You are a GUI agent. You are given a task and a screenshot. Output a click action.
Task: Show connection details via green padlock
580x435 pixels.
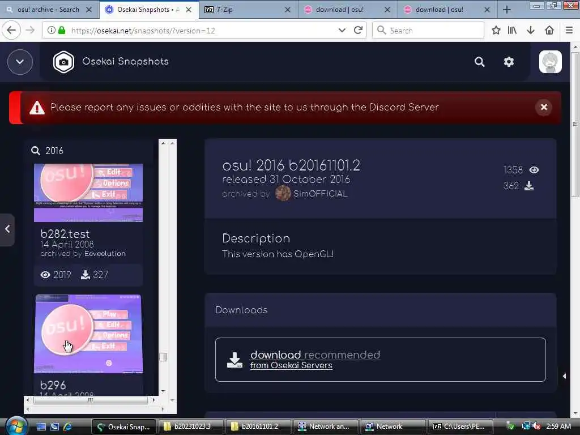pos(62,31)
